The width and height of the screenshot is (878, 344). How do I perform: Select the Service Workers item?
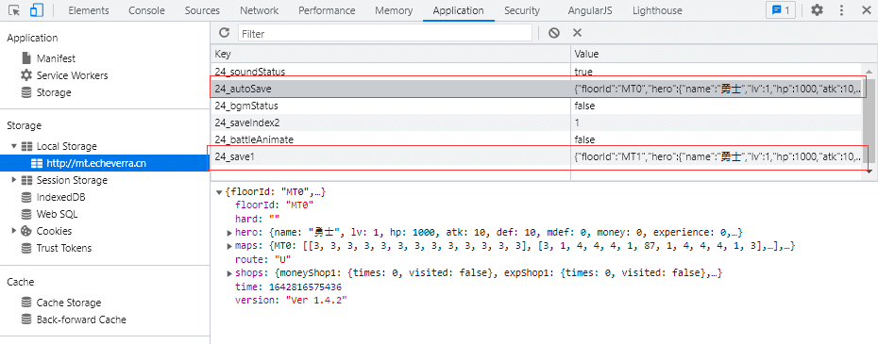pyautogui.click(x=73, y=75)
